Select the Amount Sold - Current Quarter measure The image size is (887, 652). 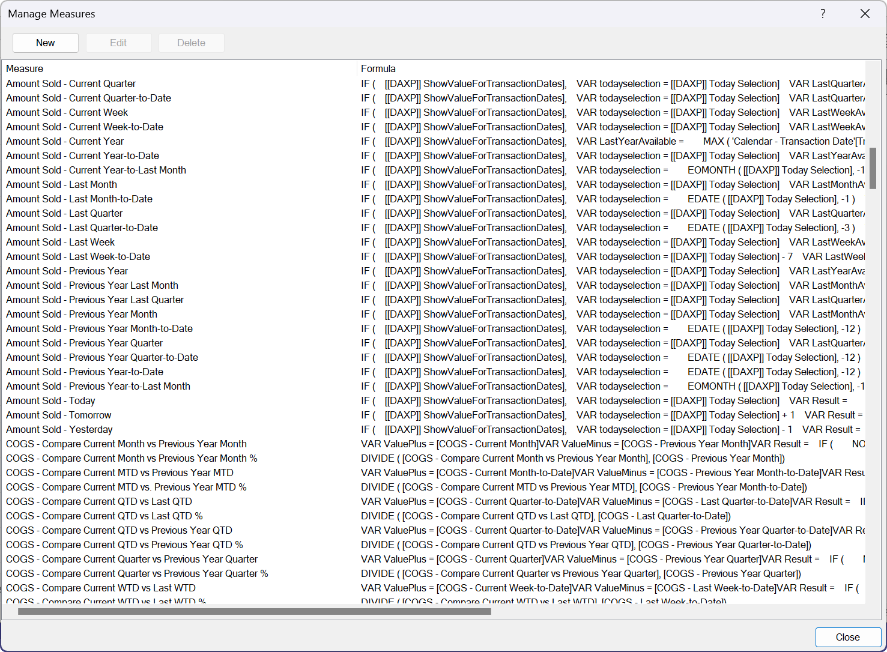pos(70,83)
